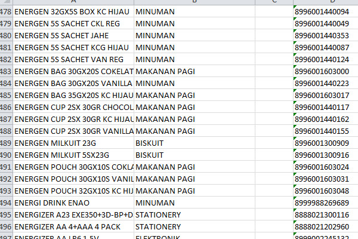Click barcode cell 8996001440049
The height and width of the screenshot is (239, 358).
326,23
